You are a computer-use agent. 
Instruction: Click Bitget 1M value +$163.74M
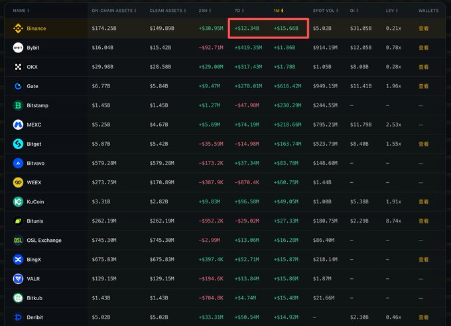pyautogui.click(x=287, y=144)
